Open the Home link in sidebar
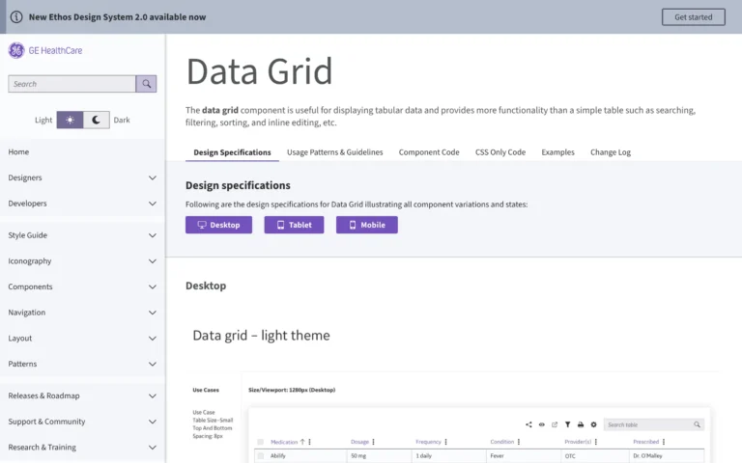This screenshot has height=463, width=742. pyautogui.click(x=19, y=151)
